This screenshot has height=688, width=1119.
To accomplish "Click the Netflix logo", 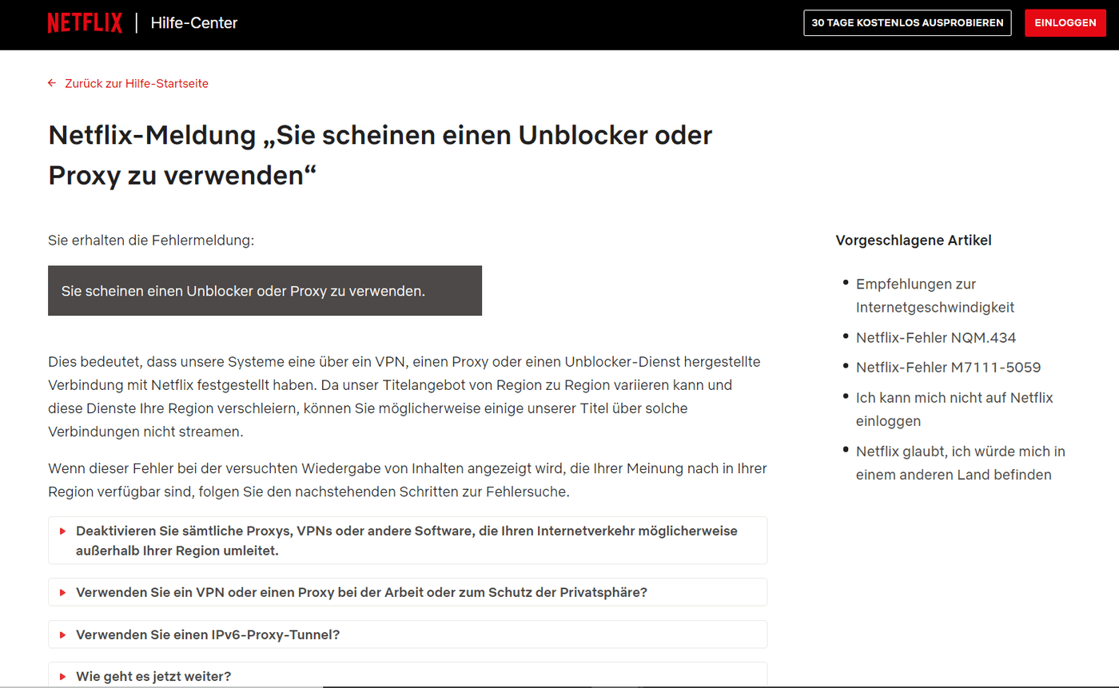I will [85, 23].
